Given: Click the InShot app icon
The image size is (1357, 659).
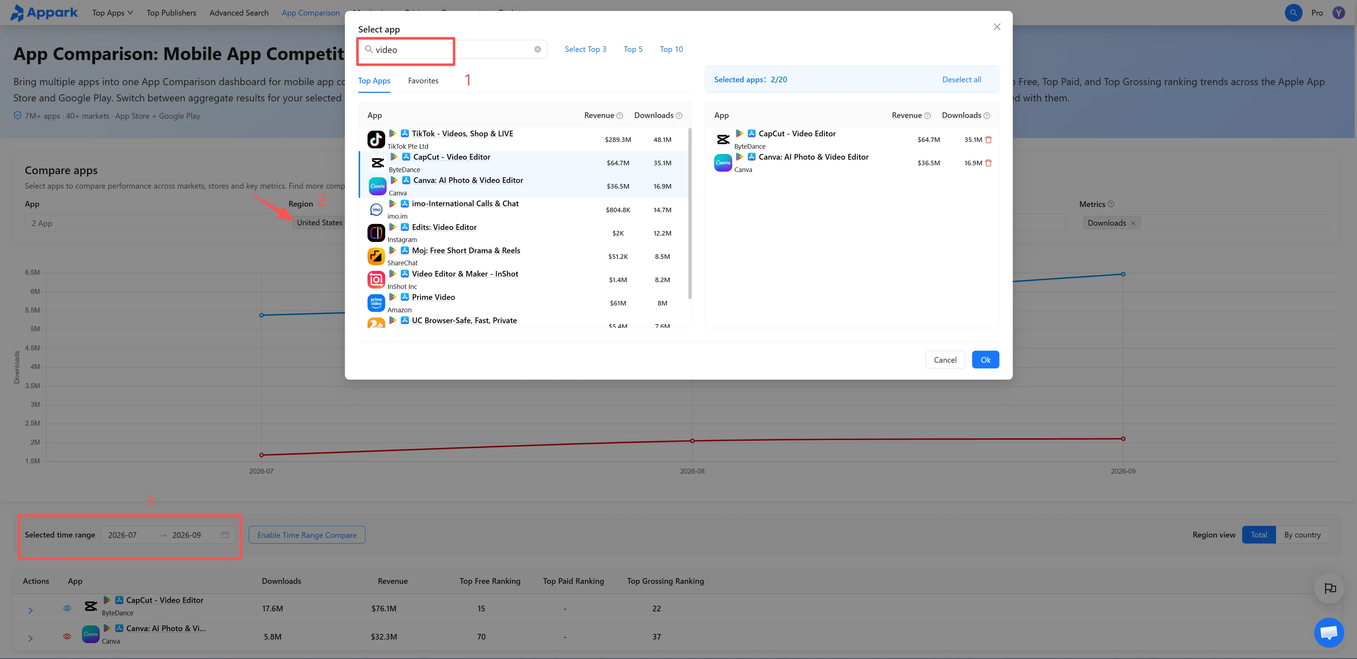Looking at the screenshot, I should pos(376,279).
